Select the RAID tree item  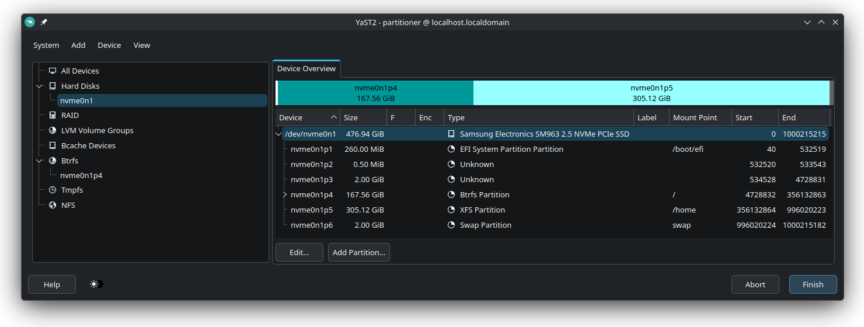click(70, 116)
